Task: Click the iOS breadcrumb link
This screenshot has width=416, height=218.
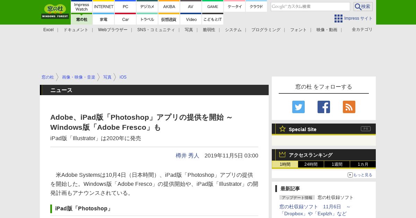Action: coord(123,77)
